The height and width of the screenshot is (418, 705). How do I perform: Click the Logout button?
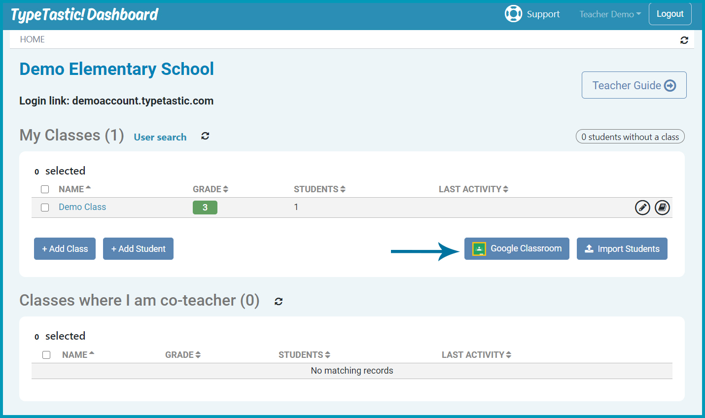[x=670, y=14]
